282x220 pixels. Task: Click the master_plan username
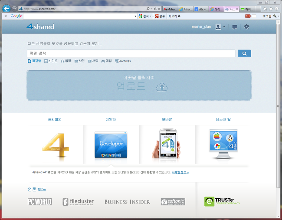[201, 26]
